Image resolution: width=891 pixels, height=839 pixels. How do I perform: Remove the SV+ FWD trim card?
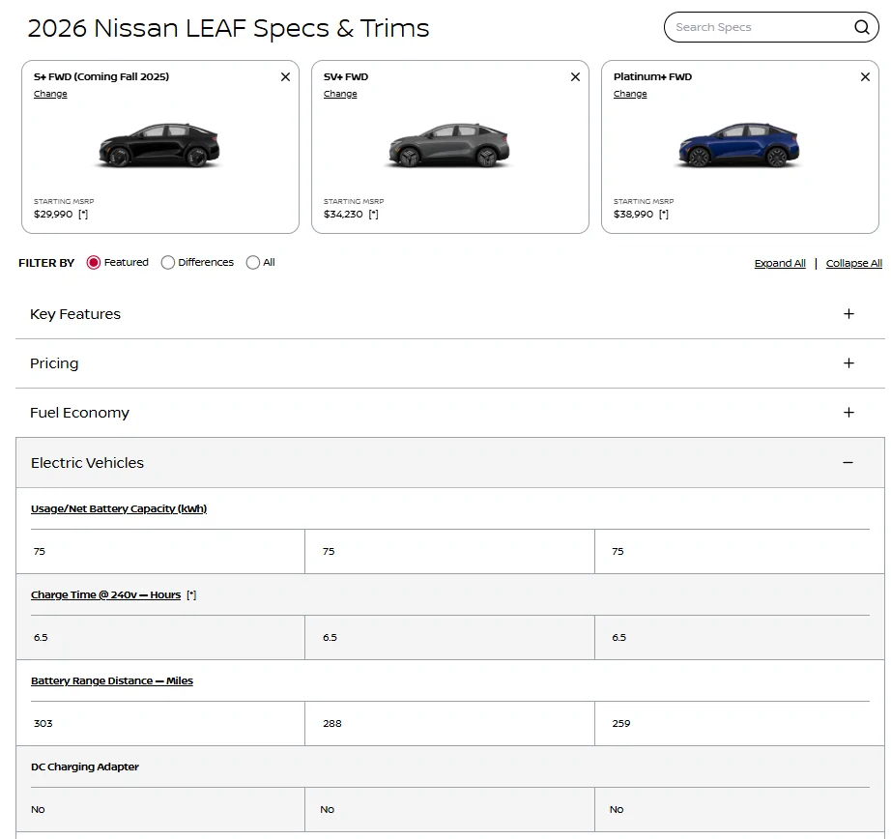click(575, 76)
